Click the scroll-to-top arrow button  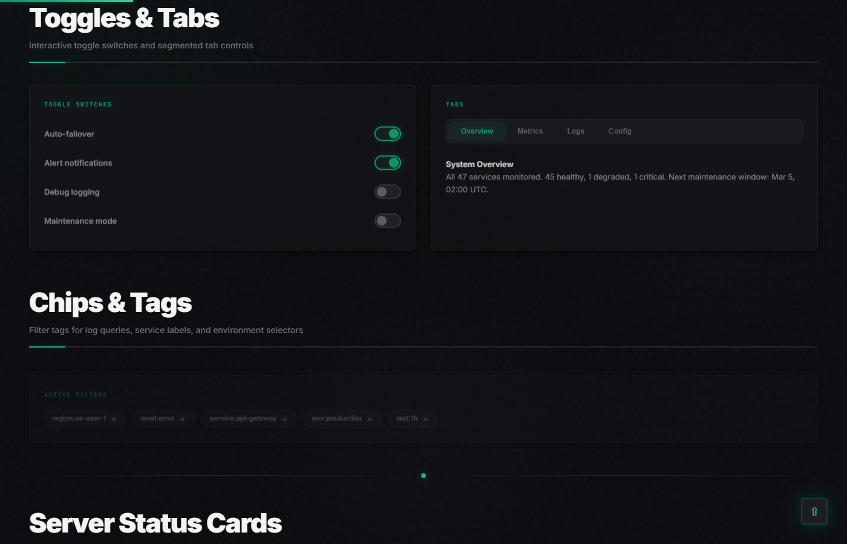click(814, 511)
